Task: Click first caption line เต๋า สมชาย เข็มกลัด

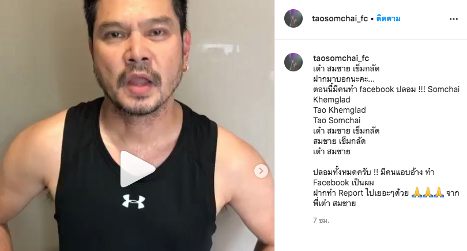Action: tap(346, 69)
